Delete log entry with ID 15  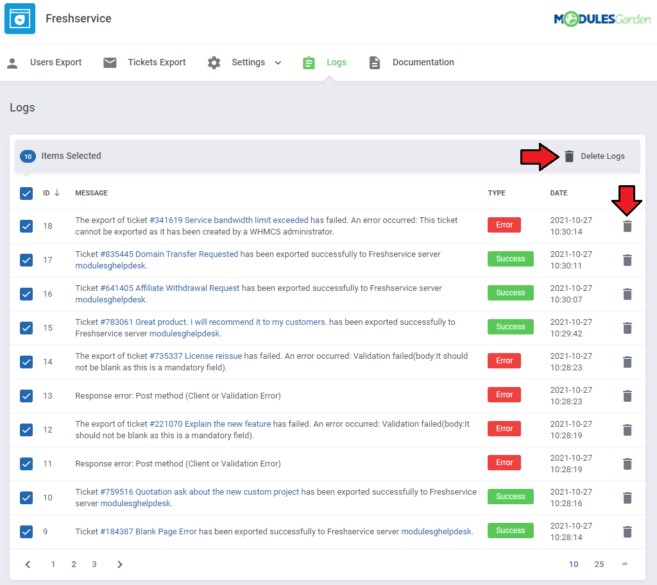(627, 327)
